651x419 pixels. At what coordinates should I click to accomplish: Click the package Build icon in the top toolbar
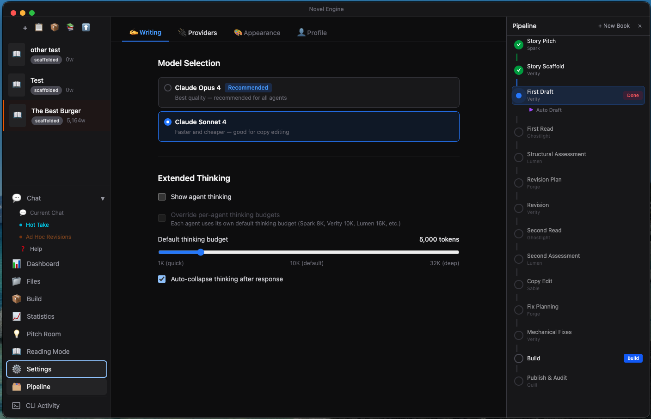pyautogui.click(x=55, y=27)
